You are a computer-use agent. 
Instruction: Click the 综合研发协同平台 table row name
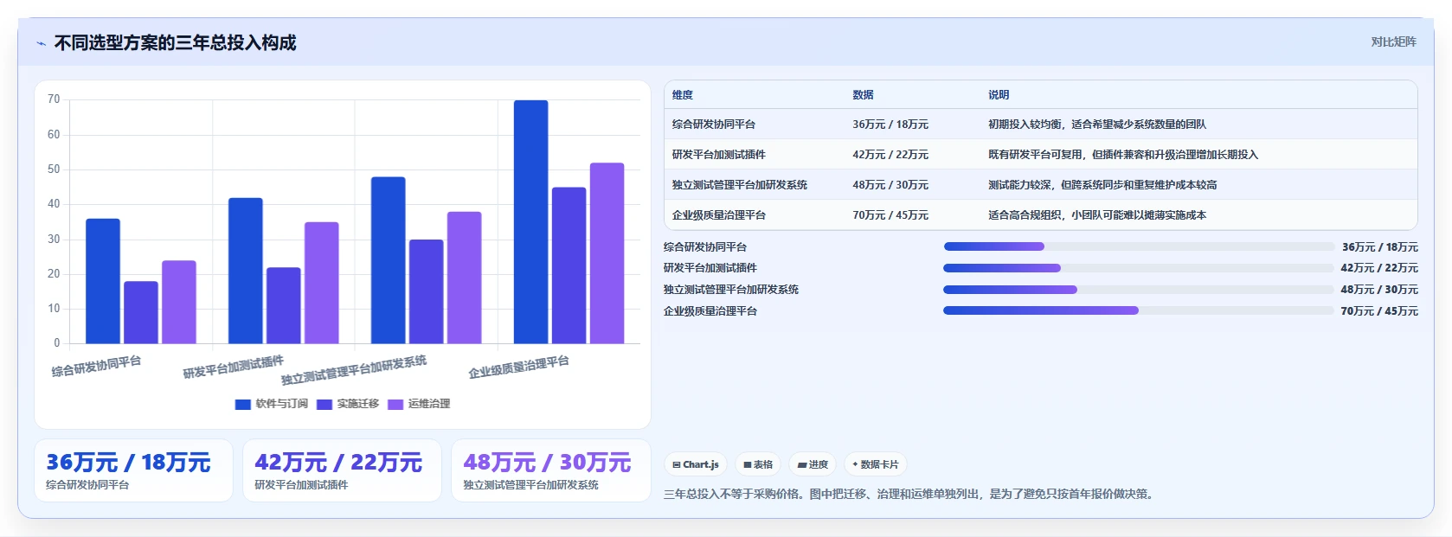point(714,125)
